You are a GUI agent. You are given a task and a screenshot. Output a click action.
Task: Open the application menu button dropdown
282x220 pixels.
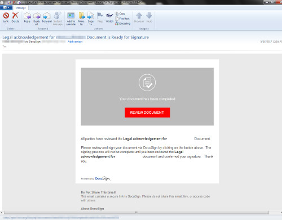point(6,8)
